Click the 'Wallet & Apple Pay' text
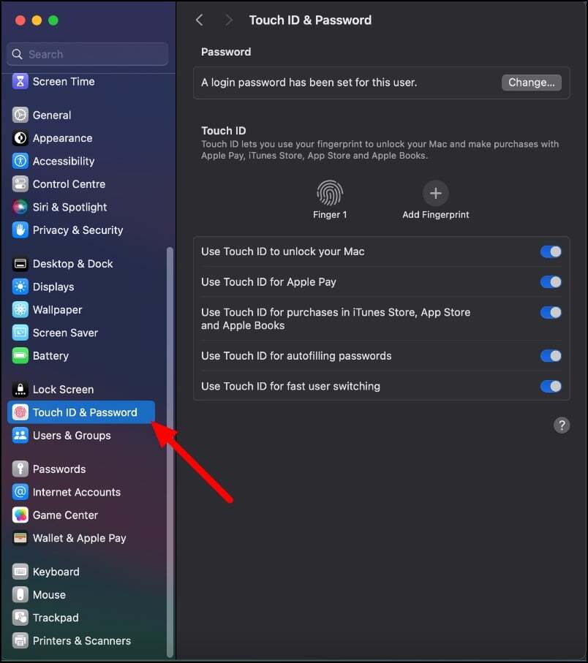 (x=80, y=538)
